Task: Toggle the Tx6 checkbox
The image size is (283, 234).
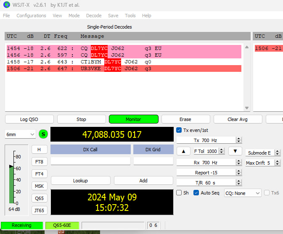Action: click(267, 192)
